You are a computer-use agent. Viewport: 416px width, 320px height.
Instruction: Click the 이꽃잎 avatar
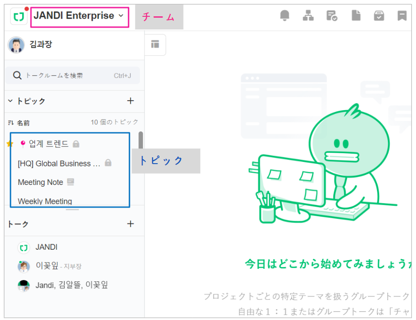pos(24,266)
